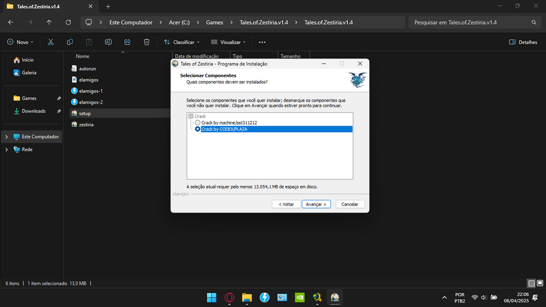Open the more options ellipsis menu
The width and height of the screenshot is (546, 307).
[262, 42]
